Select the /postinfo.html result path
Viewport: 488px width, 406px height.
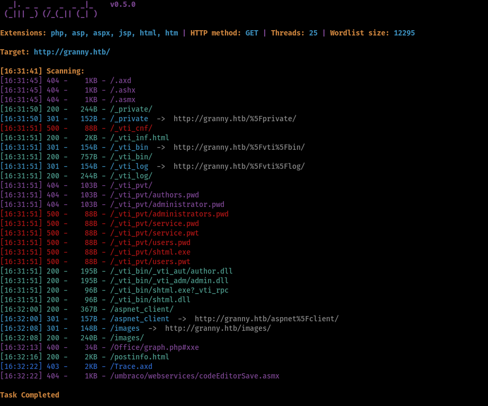pos(139,357)
